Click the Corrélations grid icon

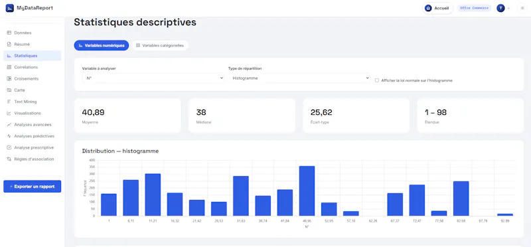[9, 68]
